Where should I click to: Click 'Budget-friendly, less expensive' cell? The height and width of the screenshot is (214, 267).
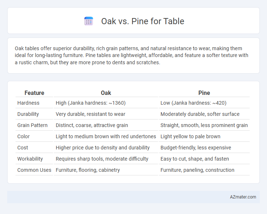click(x=196, y=148)
